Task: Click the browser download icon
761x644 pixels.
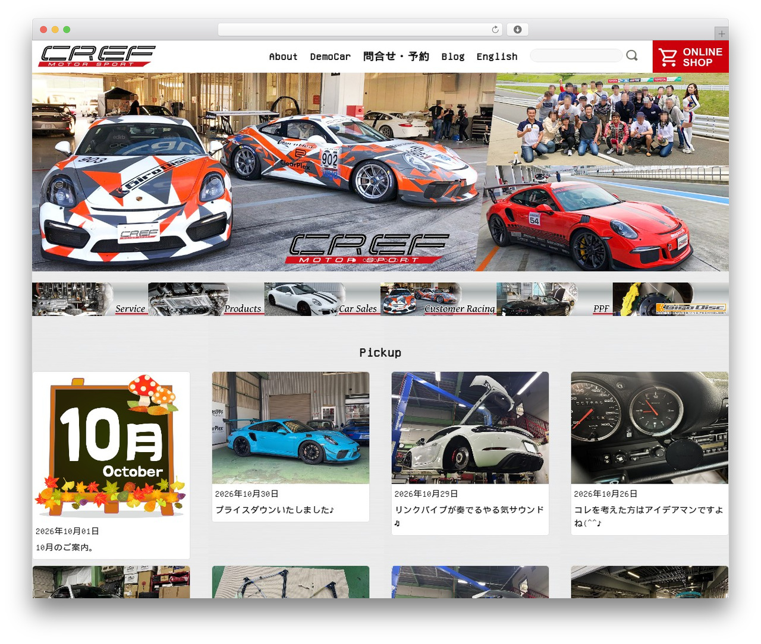Action: click(x=518, y=30)
